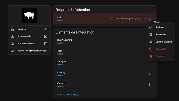Click the bug icon for Problèmes connus

tap(13, 44)
